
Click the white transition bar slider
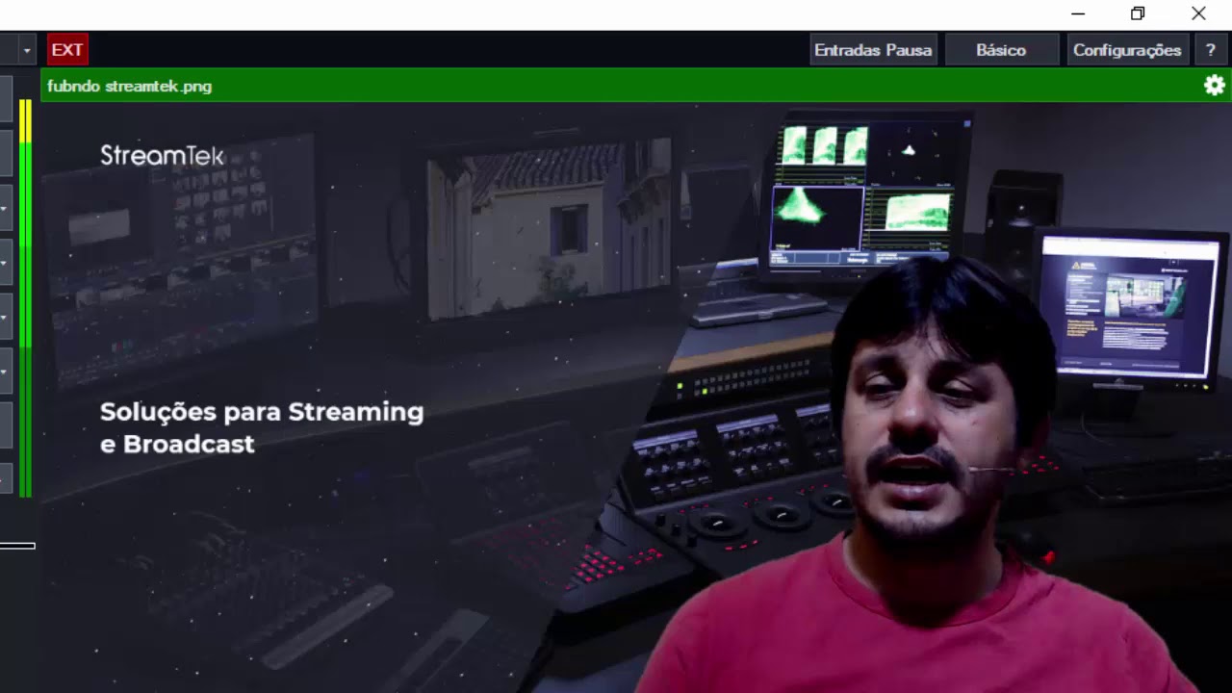[17, 546]
